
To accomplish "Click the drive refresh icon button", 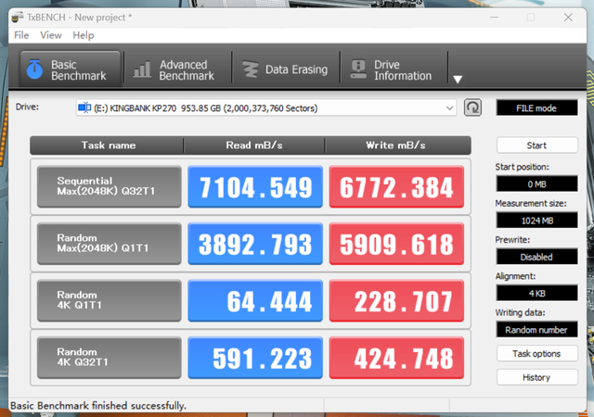I will (x=472, y=107).
